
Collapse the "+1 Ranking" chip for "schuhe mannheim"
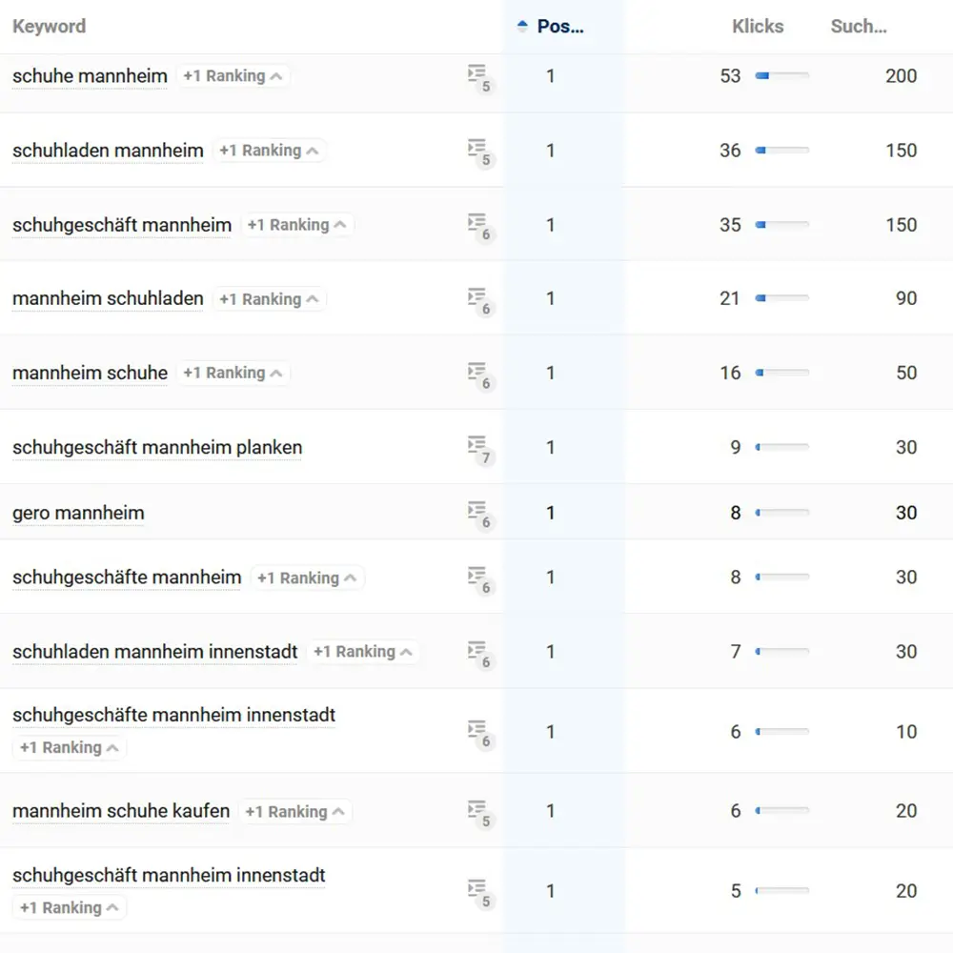click(233, 75)
